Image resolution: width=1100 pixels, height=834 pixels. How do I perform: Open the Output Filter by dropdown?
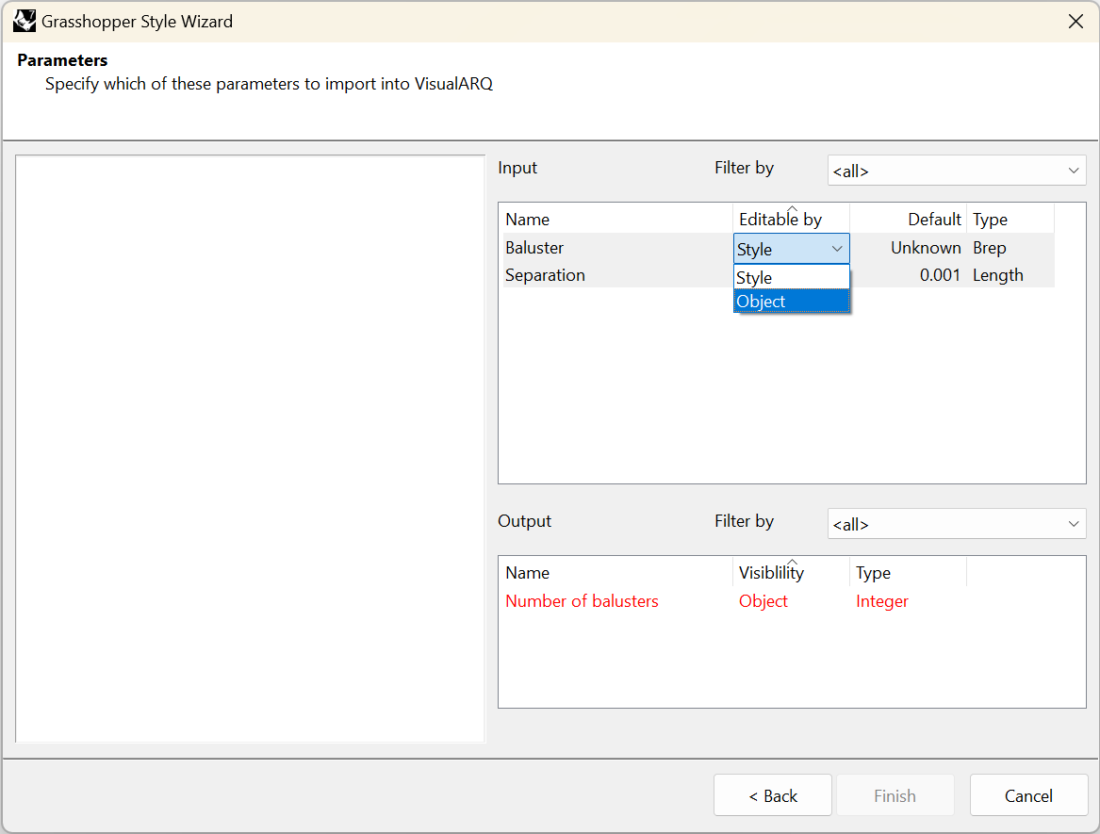point(956,524)
